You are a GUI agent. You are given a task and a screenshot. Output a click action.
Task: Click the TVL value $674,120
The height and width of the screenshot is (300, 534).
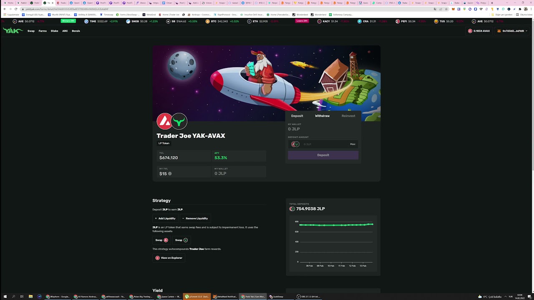pos(169,158)
